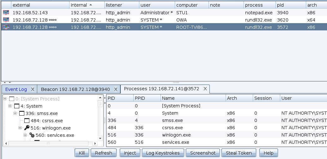Click the Log Keystrokes button
The height and width of the screenshot is (159, 327).
(x=163, y=153)
